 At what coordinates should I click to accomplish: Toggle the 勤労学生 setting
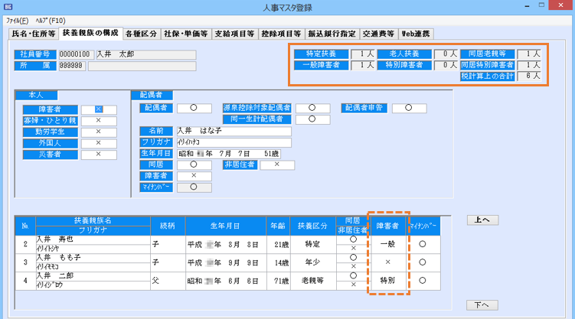(99, 132)
